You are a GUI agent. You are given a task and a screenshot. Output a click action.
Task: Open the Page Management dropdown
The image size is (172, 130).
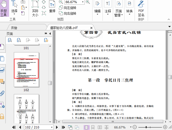click(119, 8)
